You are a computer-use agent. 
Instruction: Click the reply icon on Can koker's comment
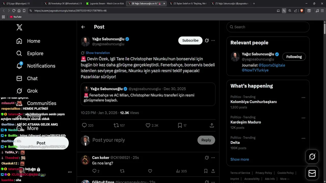click(94, 171)
